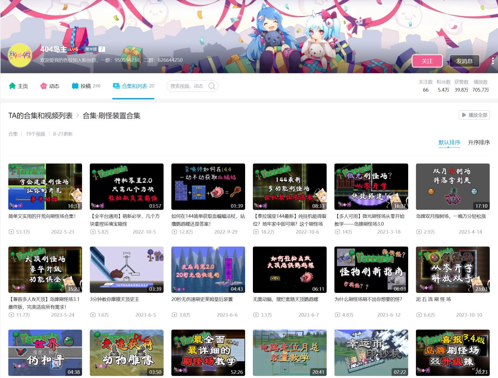Click the username 404岛主

(53, 49)
